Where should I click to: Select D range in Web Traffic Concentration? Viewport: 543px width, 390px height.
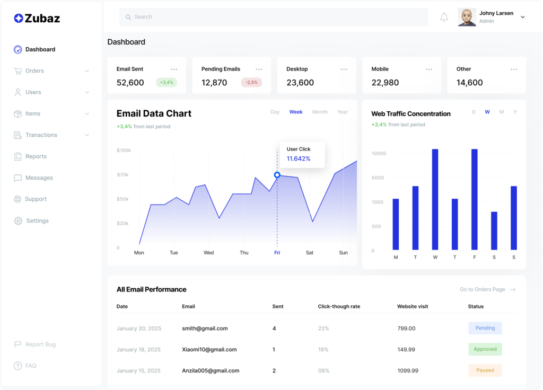[474, 112]
